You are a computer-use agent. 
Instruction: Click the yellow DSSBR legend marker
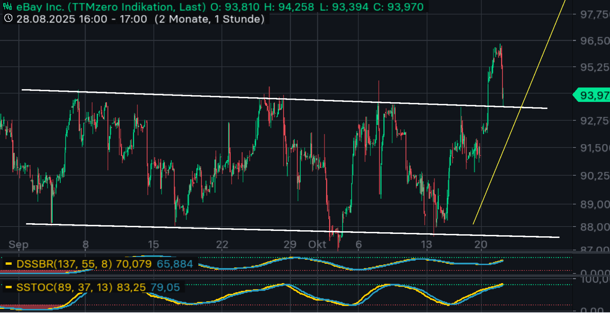coord(9,264)
